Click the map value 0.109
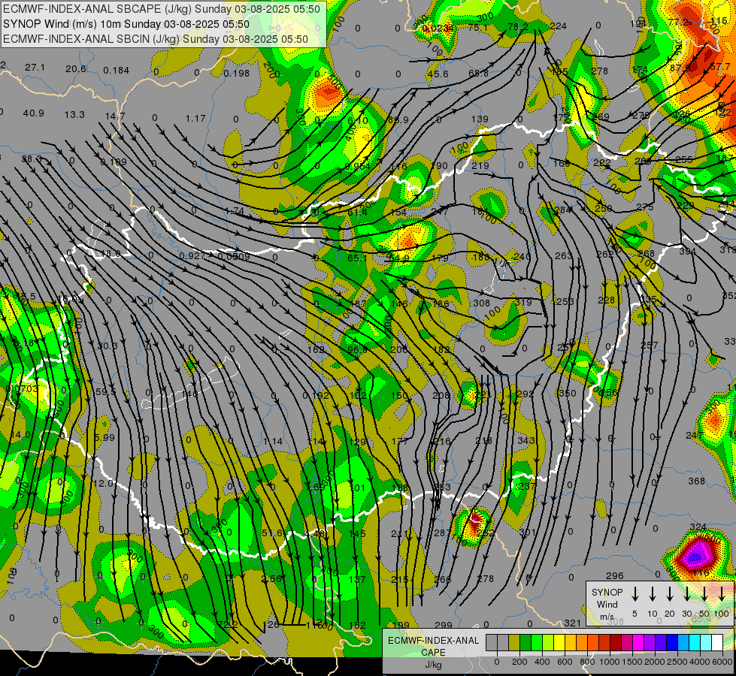Image resolution: width=736 pixels, height=676 pixels. 114,161
